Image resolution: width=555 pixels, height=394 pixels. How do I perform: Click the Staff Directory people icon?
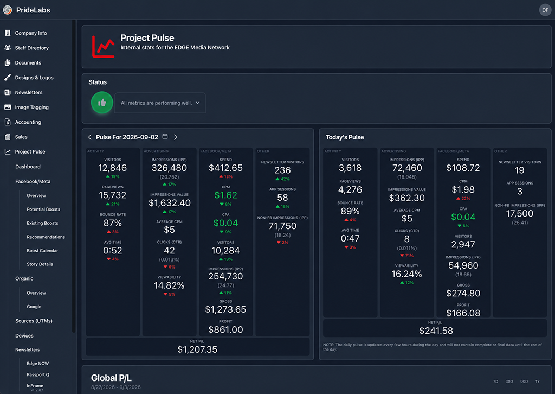[8, 48]
